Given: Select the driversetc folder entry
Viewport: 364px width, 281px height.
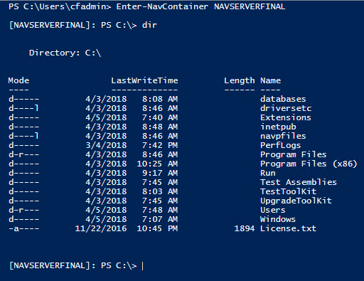Looking at the screenshot, I should (x=286, y=108).
